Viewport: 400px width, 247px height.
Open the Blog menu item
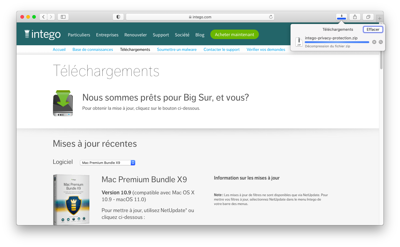click(200, 35)
